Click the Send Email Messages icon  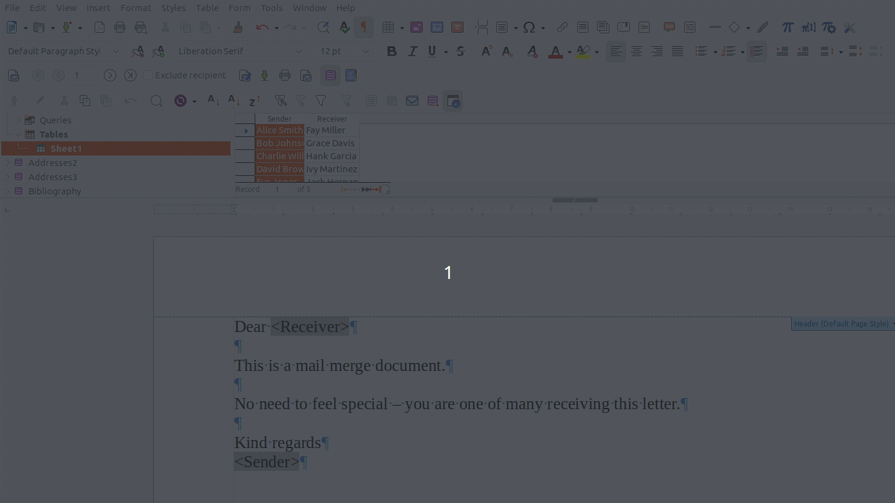coord(306,76)
